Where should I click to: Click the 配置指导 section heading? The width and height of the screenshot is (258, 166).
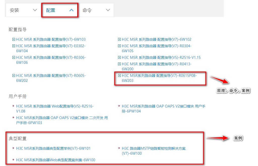(18, 30)
